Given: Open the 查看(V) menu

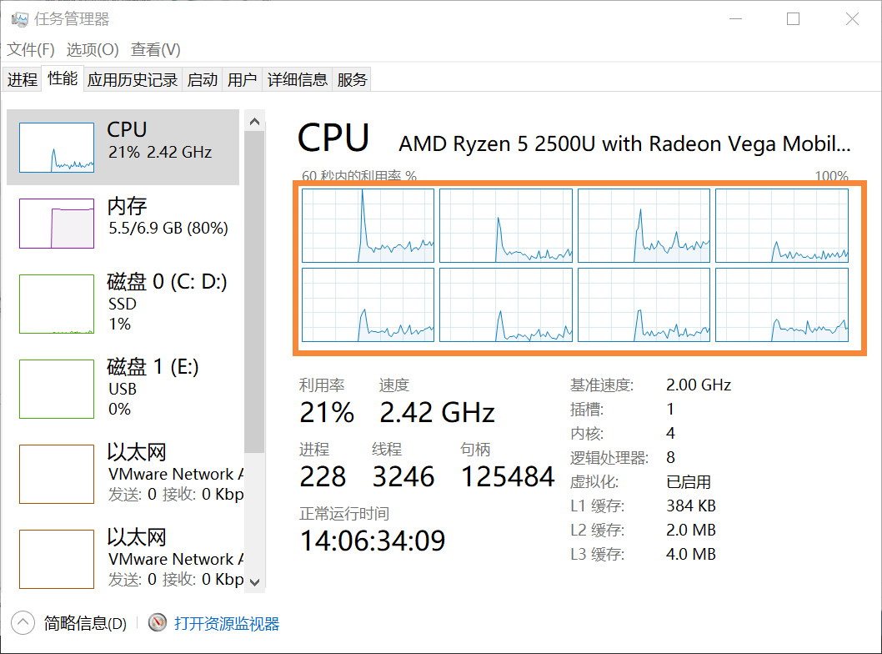Looking at the screenshot, I should click(x=156, y=50).
